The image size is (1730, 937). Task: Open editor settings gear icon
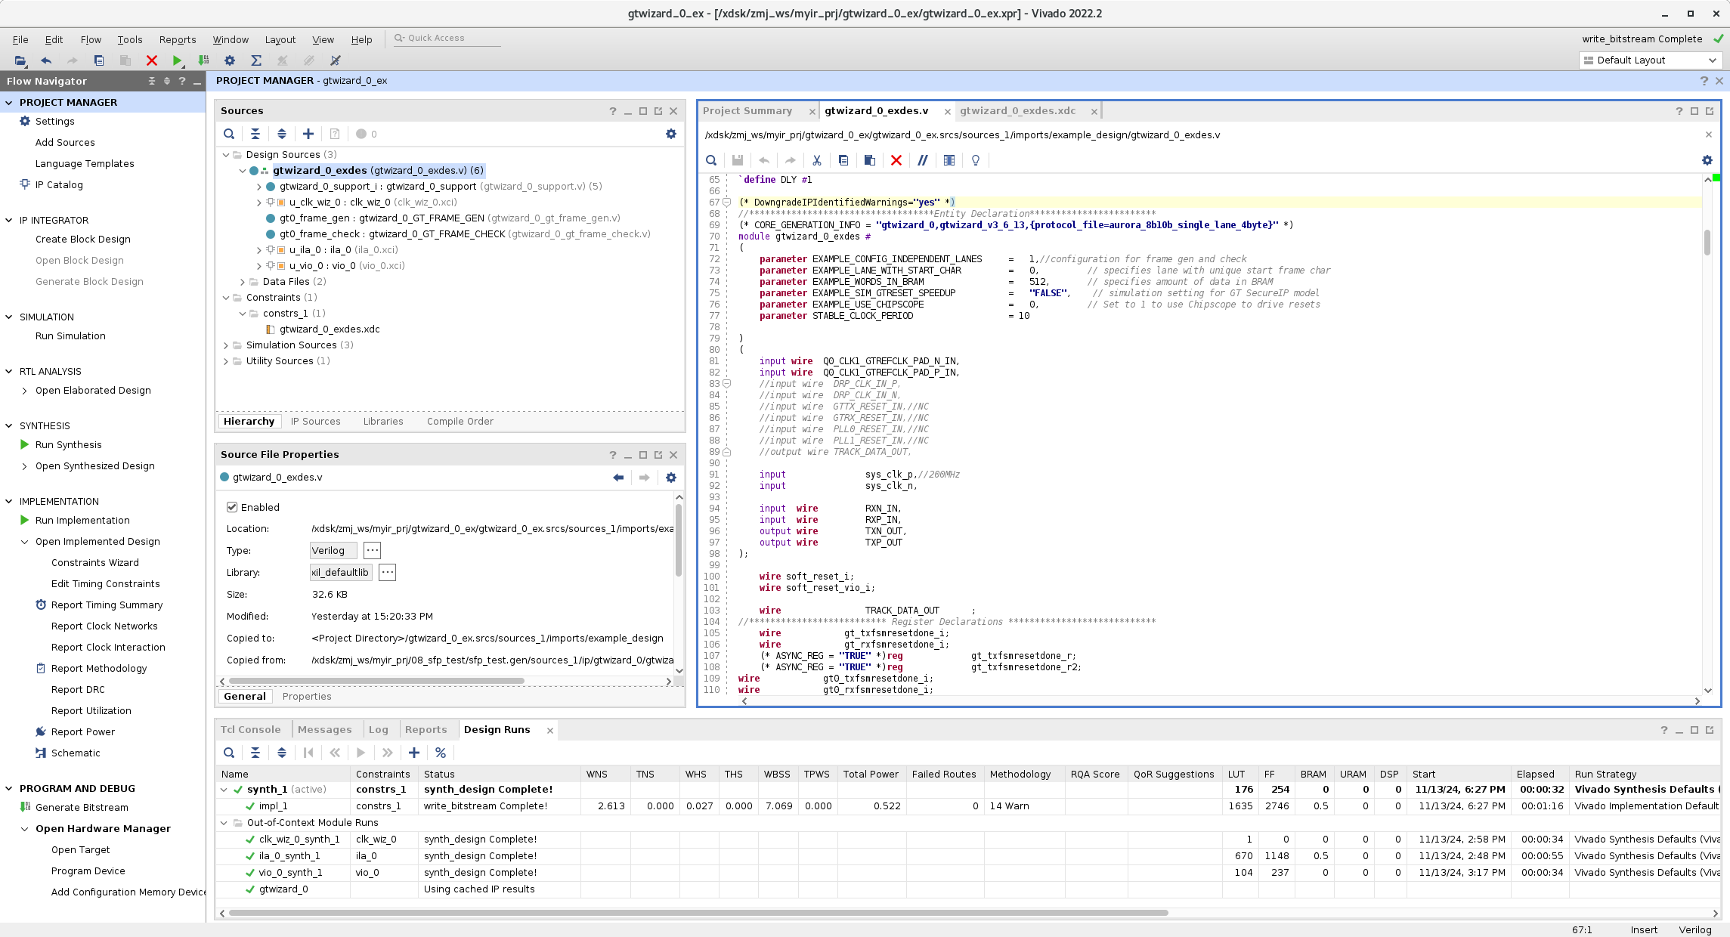1707,160
